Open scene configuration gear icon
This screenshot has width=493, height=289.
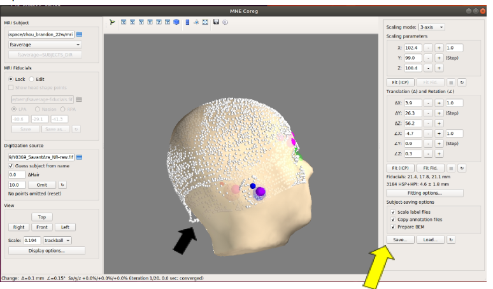coord(225,22)
